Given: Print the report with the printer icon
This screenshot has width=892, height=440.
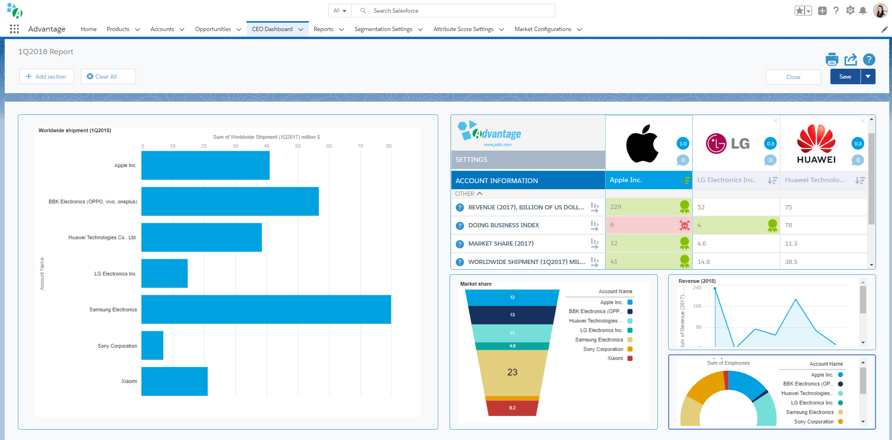Looking at the screenshot, I should pyautogui.click(x=832, y=59).
